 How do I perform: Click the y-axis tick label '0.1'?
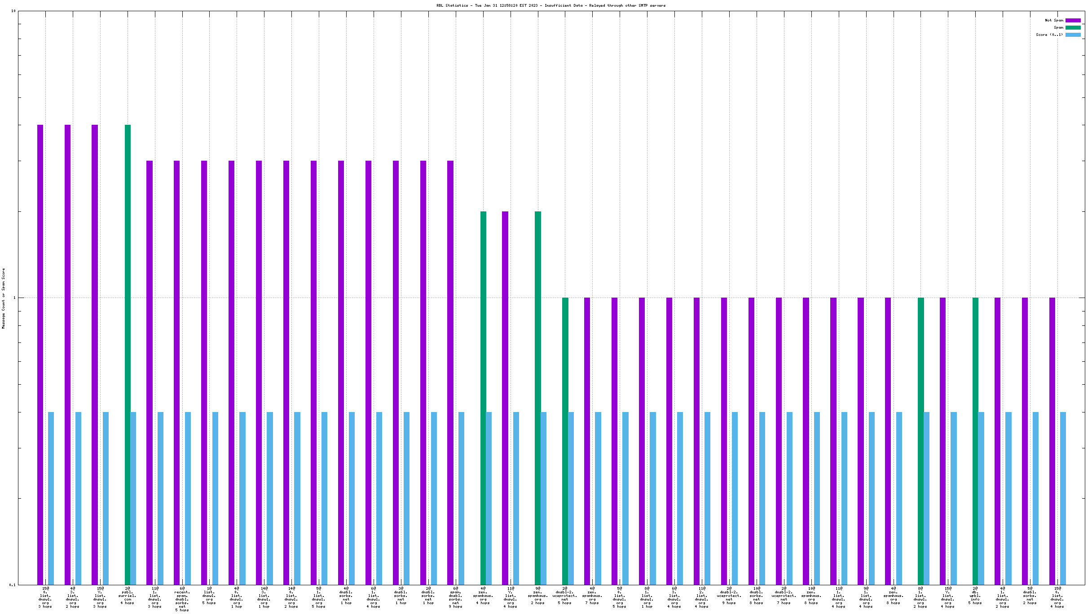(x=12, y=585)
